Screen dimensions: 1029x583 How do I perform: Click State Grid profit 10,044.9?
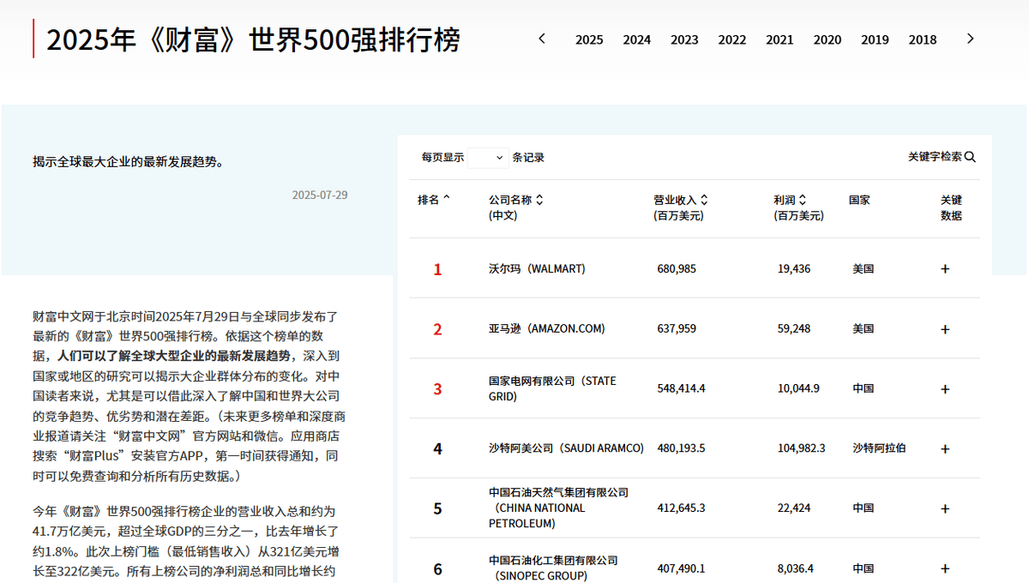coord(798,388)
